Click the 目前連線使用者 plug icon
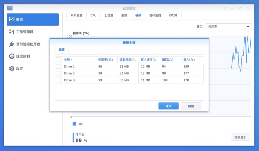Screen dimensions: 259x151 pos(12,44)
